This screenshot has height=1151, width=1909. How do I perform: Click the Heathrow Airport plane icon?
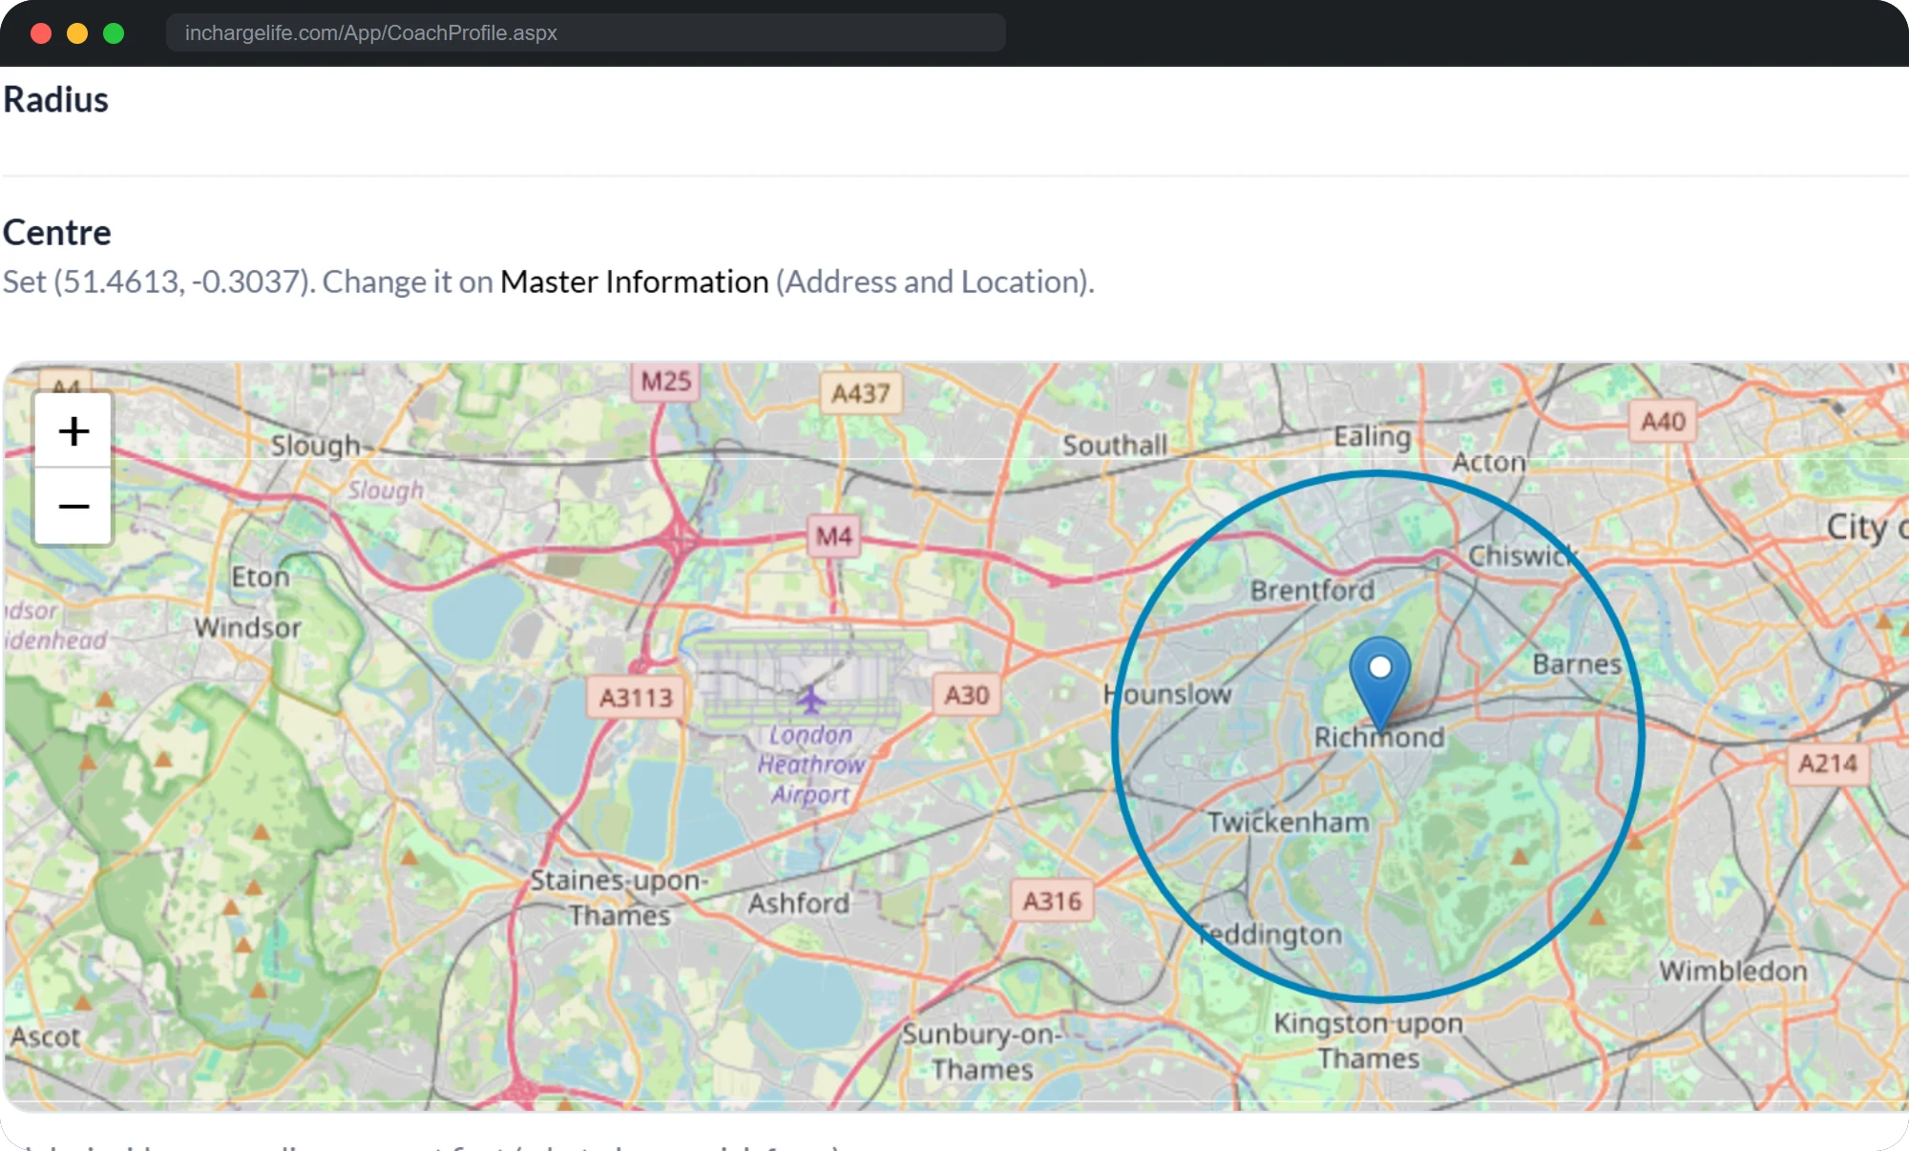coord(811,700)
